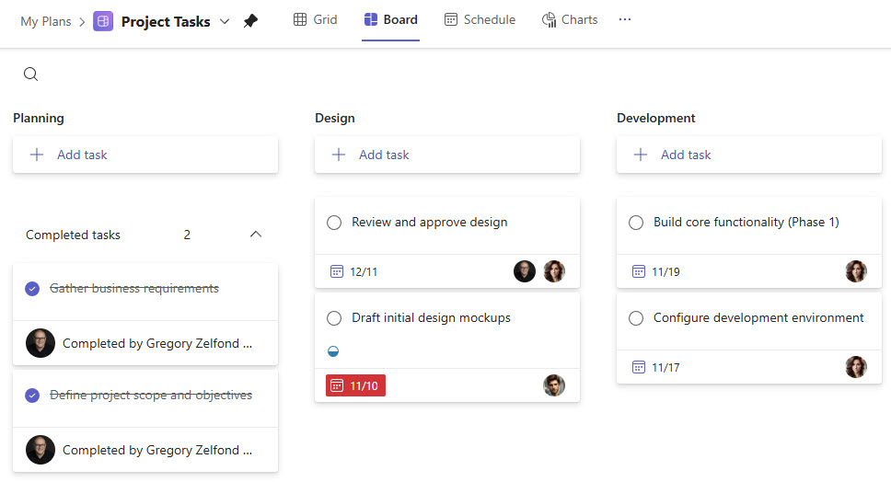Click the more options ellipsis in top bar
This screenshot has width=891, height=482.
point(625,19)
